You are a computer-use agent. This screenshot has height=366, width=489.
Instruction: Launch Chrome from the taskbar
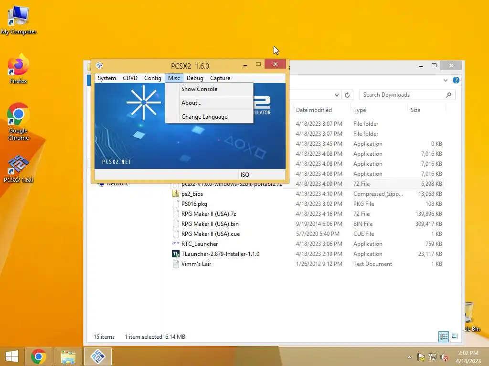tap(39, 356)
